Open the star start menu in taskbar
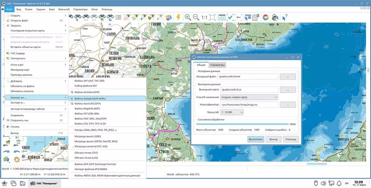Screen dimensions: 371x188 coord(5,183)
